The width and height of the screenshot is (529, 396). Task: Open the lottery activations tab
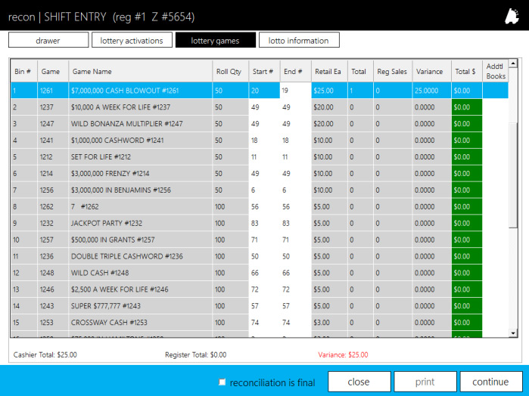click(132, 40)
